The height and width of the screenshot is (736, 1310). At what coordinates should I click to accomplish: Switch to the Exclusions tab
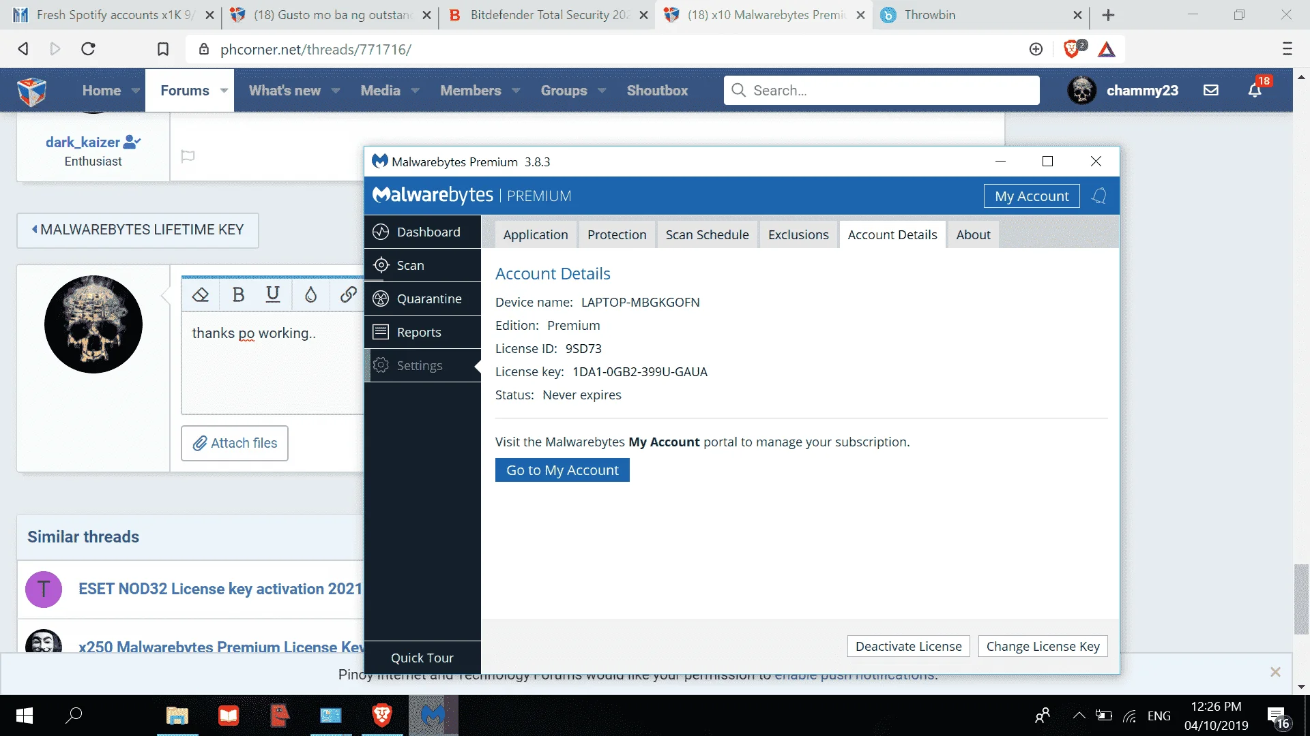[798, 234]
